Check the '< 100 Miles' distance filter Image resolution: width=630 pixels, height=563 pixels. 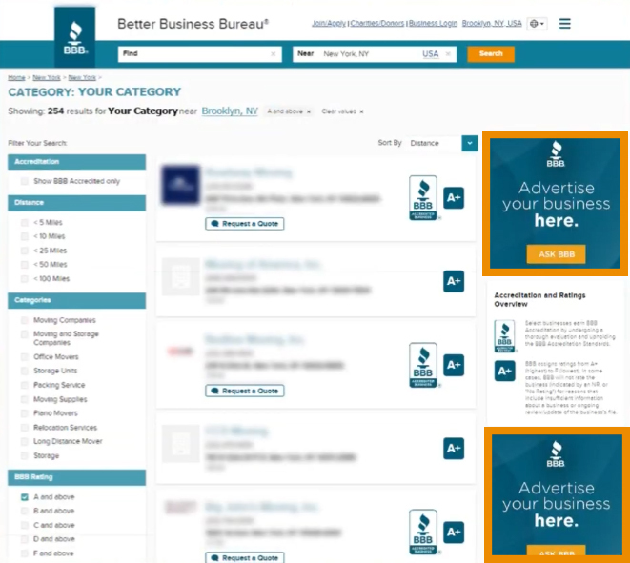pos(25,279)
